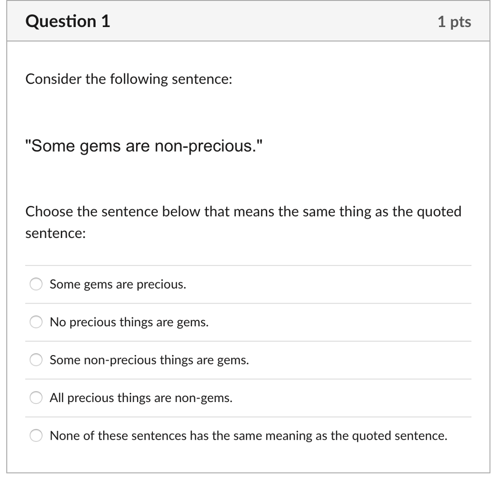Image resolution: width=494 pixels, height=485 pixels.
Task: Pick the "None of these sentences" answer option
Action: coord(36,435)
